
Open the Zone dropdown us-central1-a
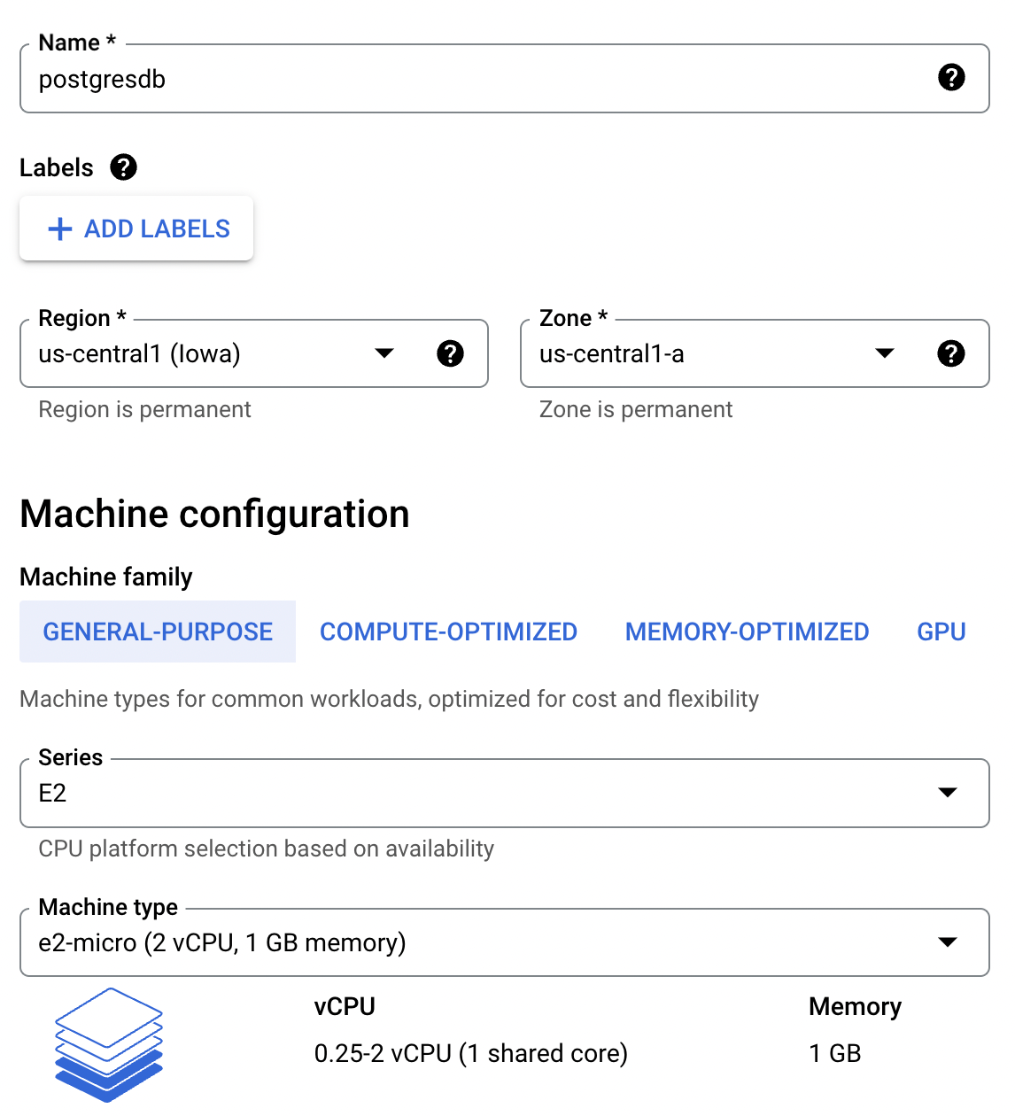(x=755, y=353)
